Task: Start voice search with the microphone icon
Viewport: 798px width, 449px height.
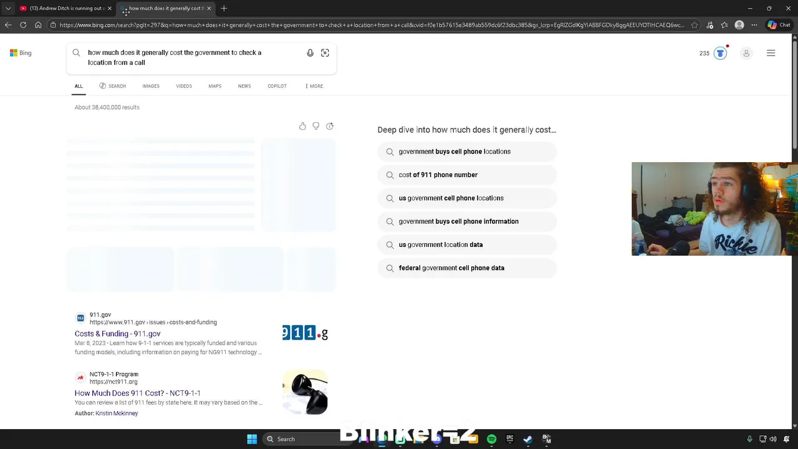Action: (x=310, y=53)
